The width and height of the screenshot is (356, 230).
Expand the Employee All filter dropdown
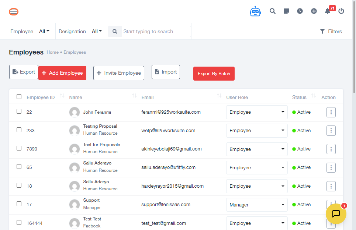(44, 31)
